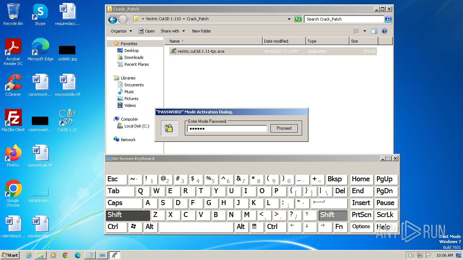Select corevirtual.rtf desktop document

40,156
